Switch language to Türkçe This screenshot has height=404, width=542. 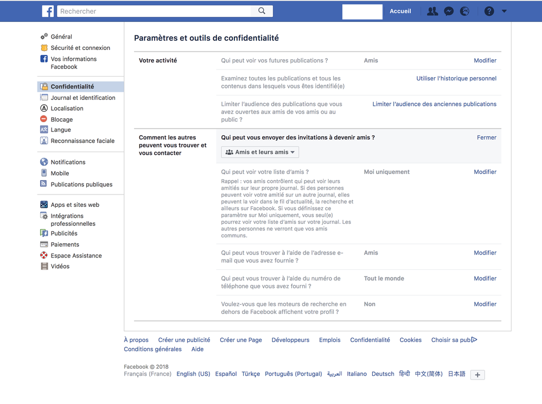[x=251, y=374]
